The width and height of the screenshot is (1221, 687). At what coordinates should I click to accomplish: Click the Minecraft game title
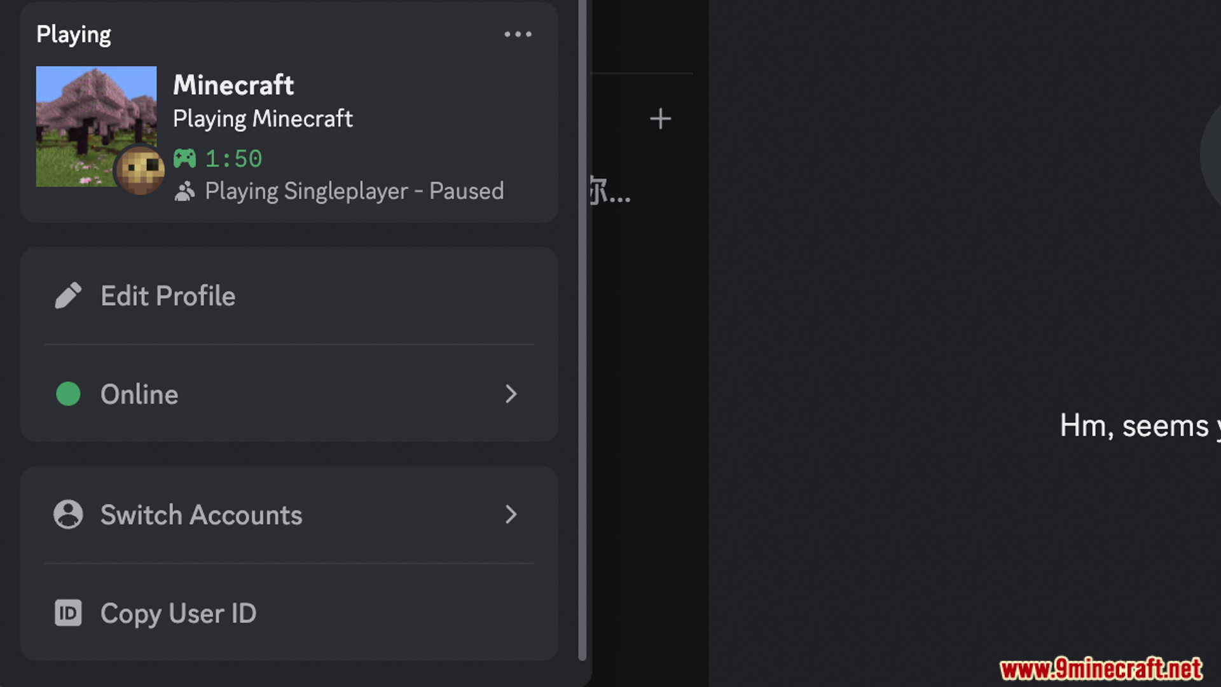coord(233,85)
